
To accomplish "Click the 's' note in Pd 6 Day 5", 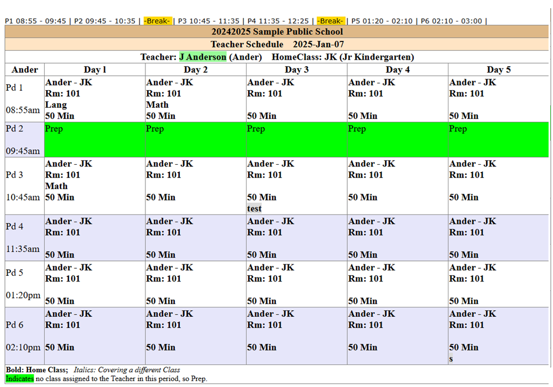I will pyautogui.click(x=451, y=359).
